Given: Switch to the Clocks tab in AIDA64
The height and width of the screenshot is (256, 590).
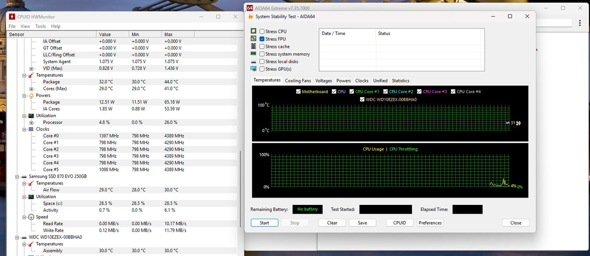Looking at the screenshot, I should (362, 81).
